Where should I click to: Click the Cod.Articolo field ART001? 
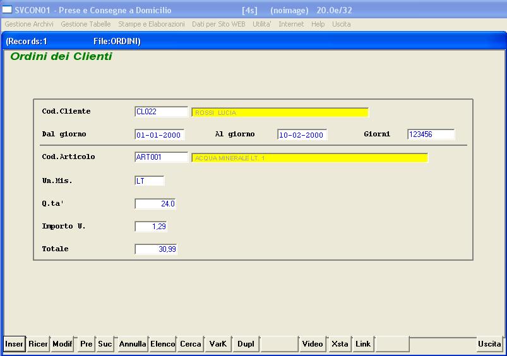161,157
